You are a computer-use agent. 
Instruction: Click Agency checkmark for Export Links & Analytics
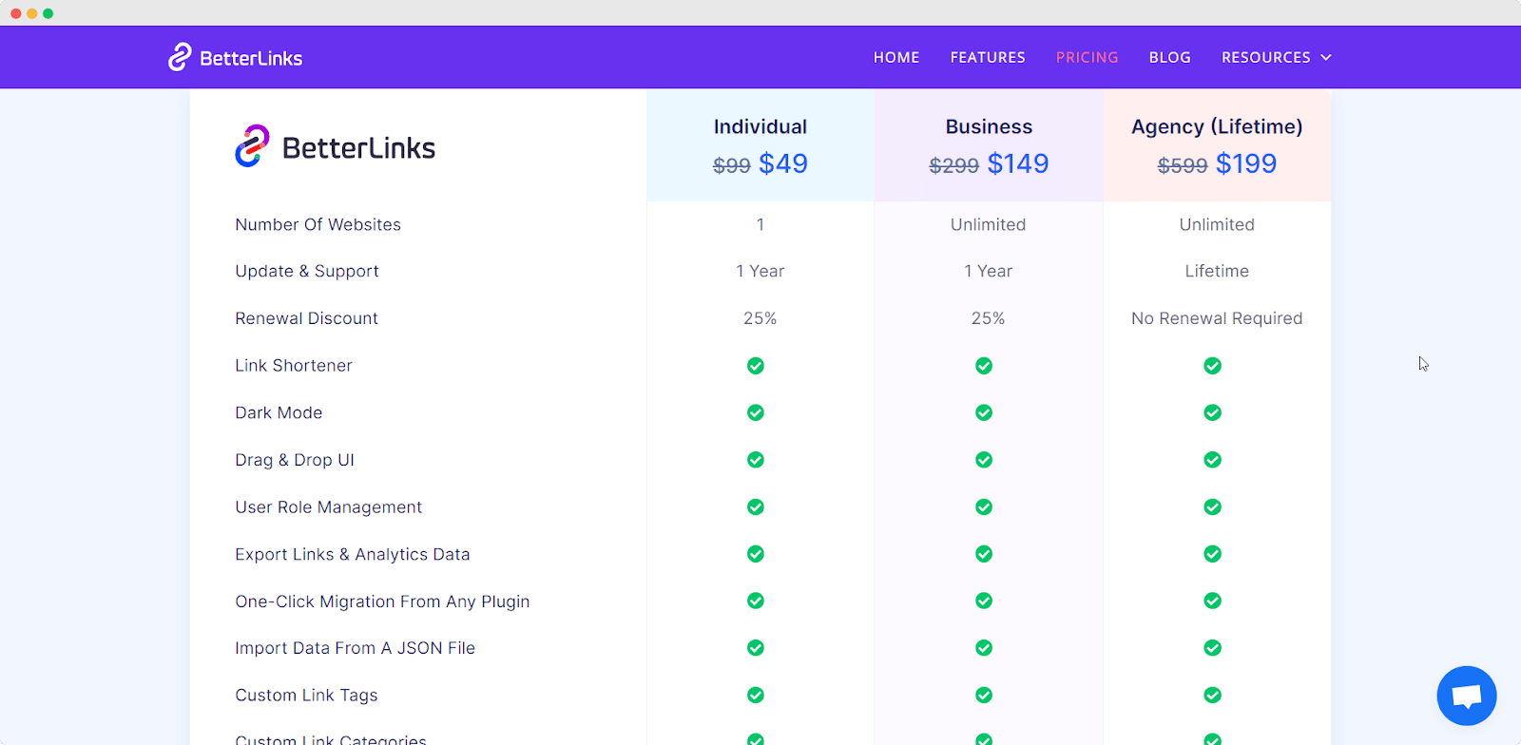point(1213,554)
